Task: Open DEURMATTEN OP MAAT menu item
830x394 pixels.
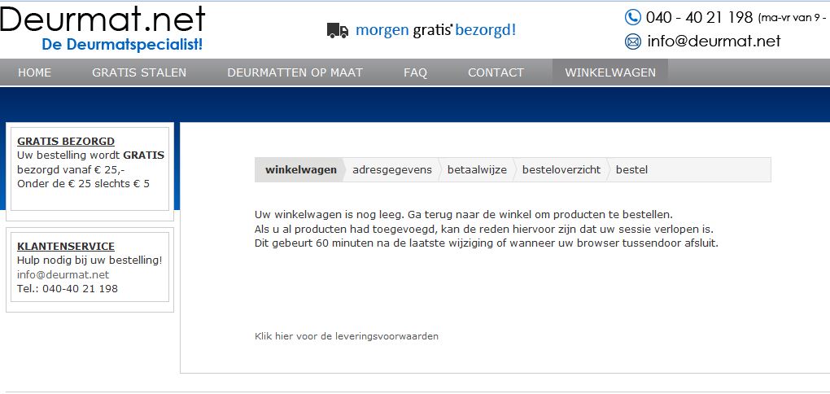Action: (295, 72)
